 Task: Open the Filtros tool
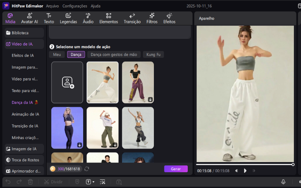(152, 18)
